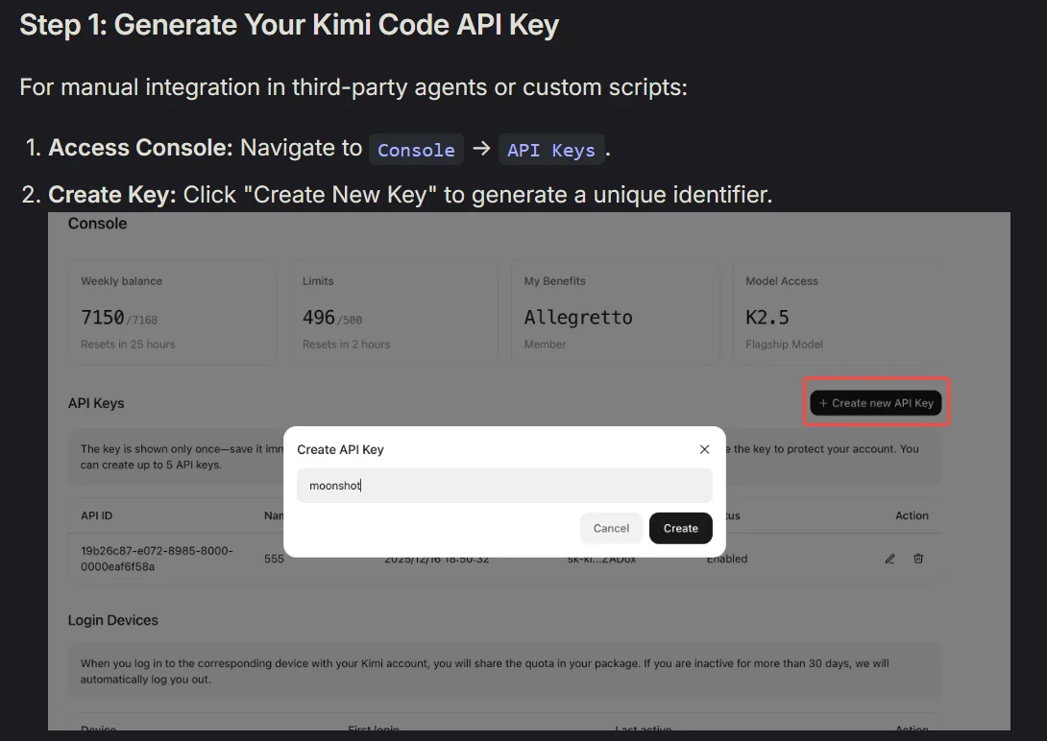The width and height of the screenshot is (1047, 741).
Task: Select the Weekly balance card
Action: pyautogui.click(x=172, y=313)
